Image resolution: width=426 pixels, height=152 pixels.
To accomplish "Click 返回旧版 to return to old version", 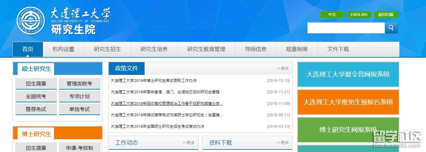I will click(x=386, y=15).
